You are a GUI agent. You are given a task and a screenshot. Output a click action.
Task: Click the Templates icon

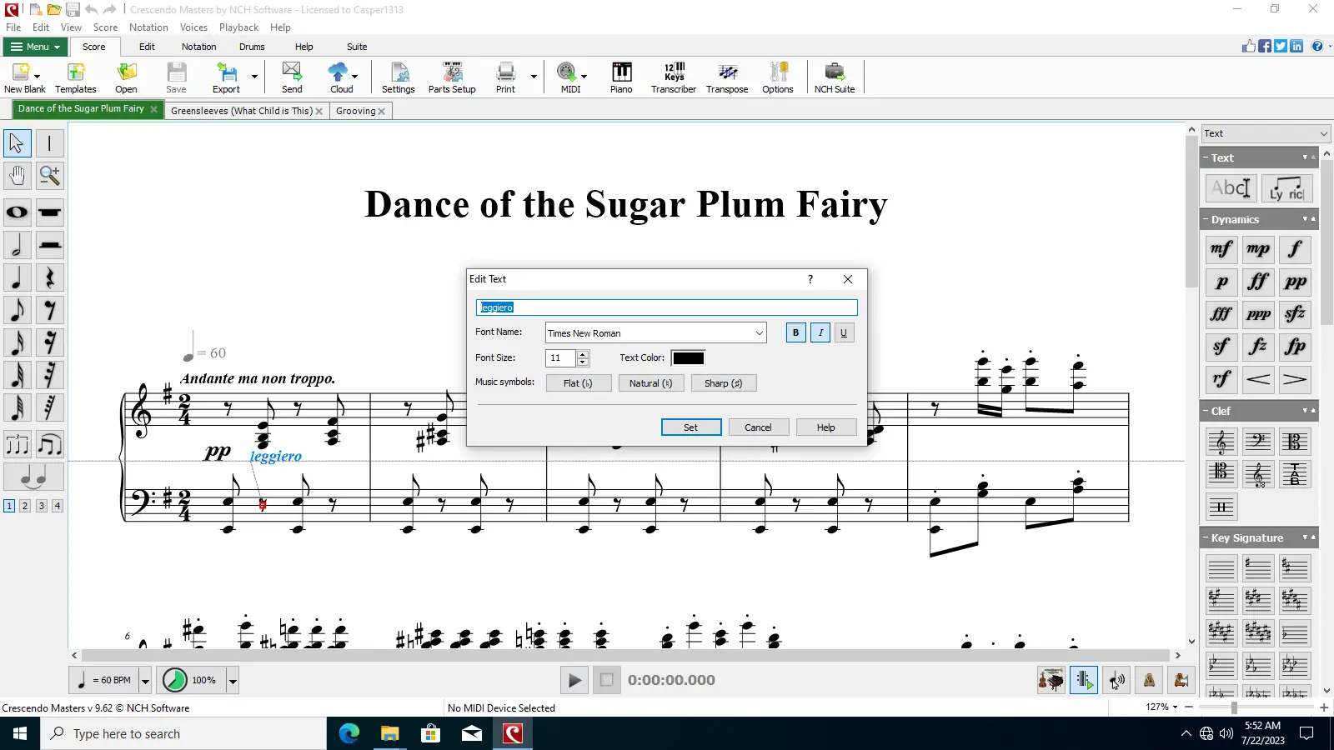coord(76,77)
